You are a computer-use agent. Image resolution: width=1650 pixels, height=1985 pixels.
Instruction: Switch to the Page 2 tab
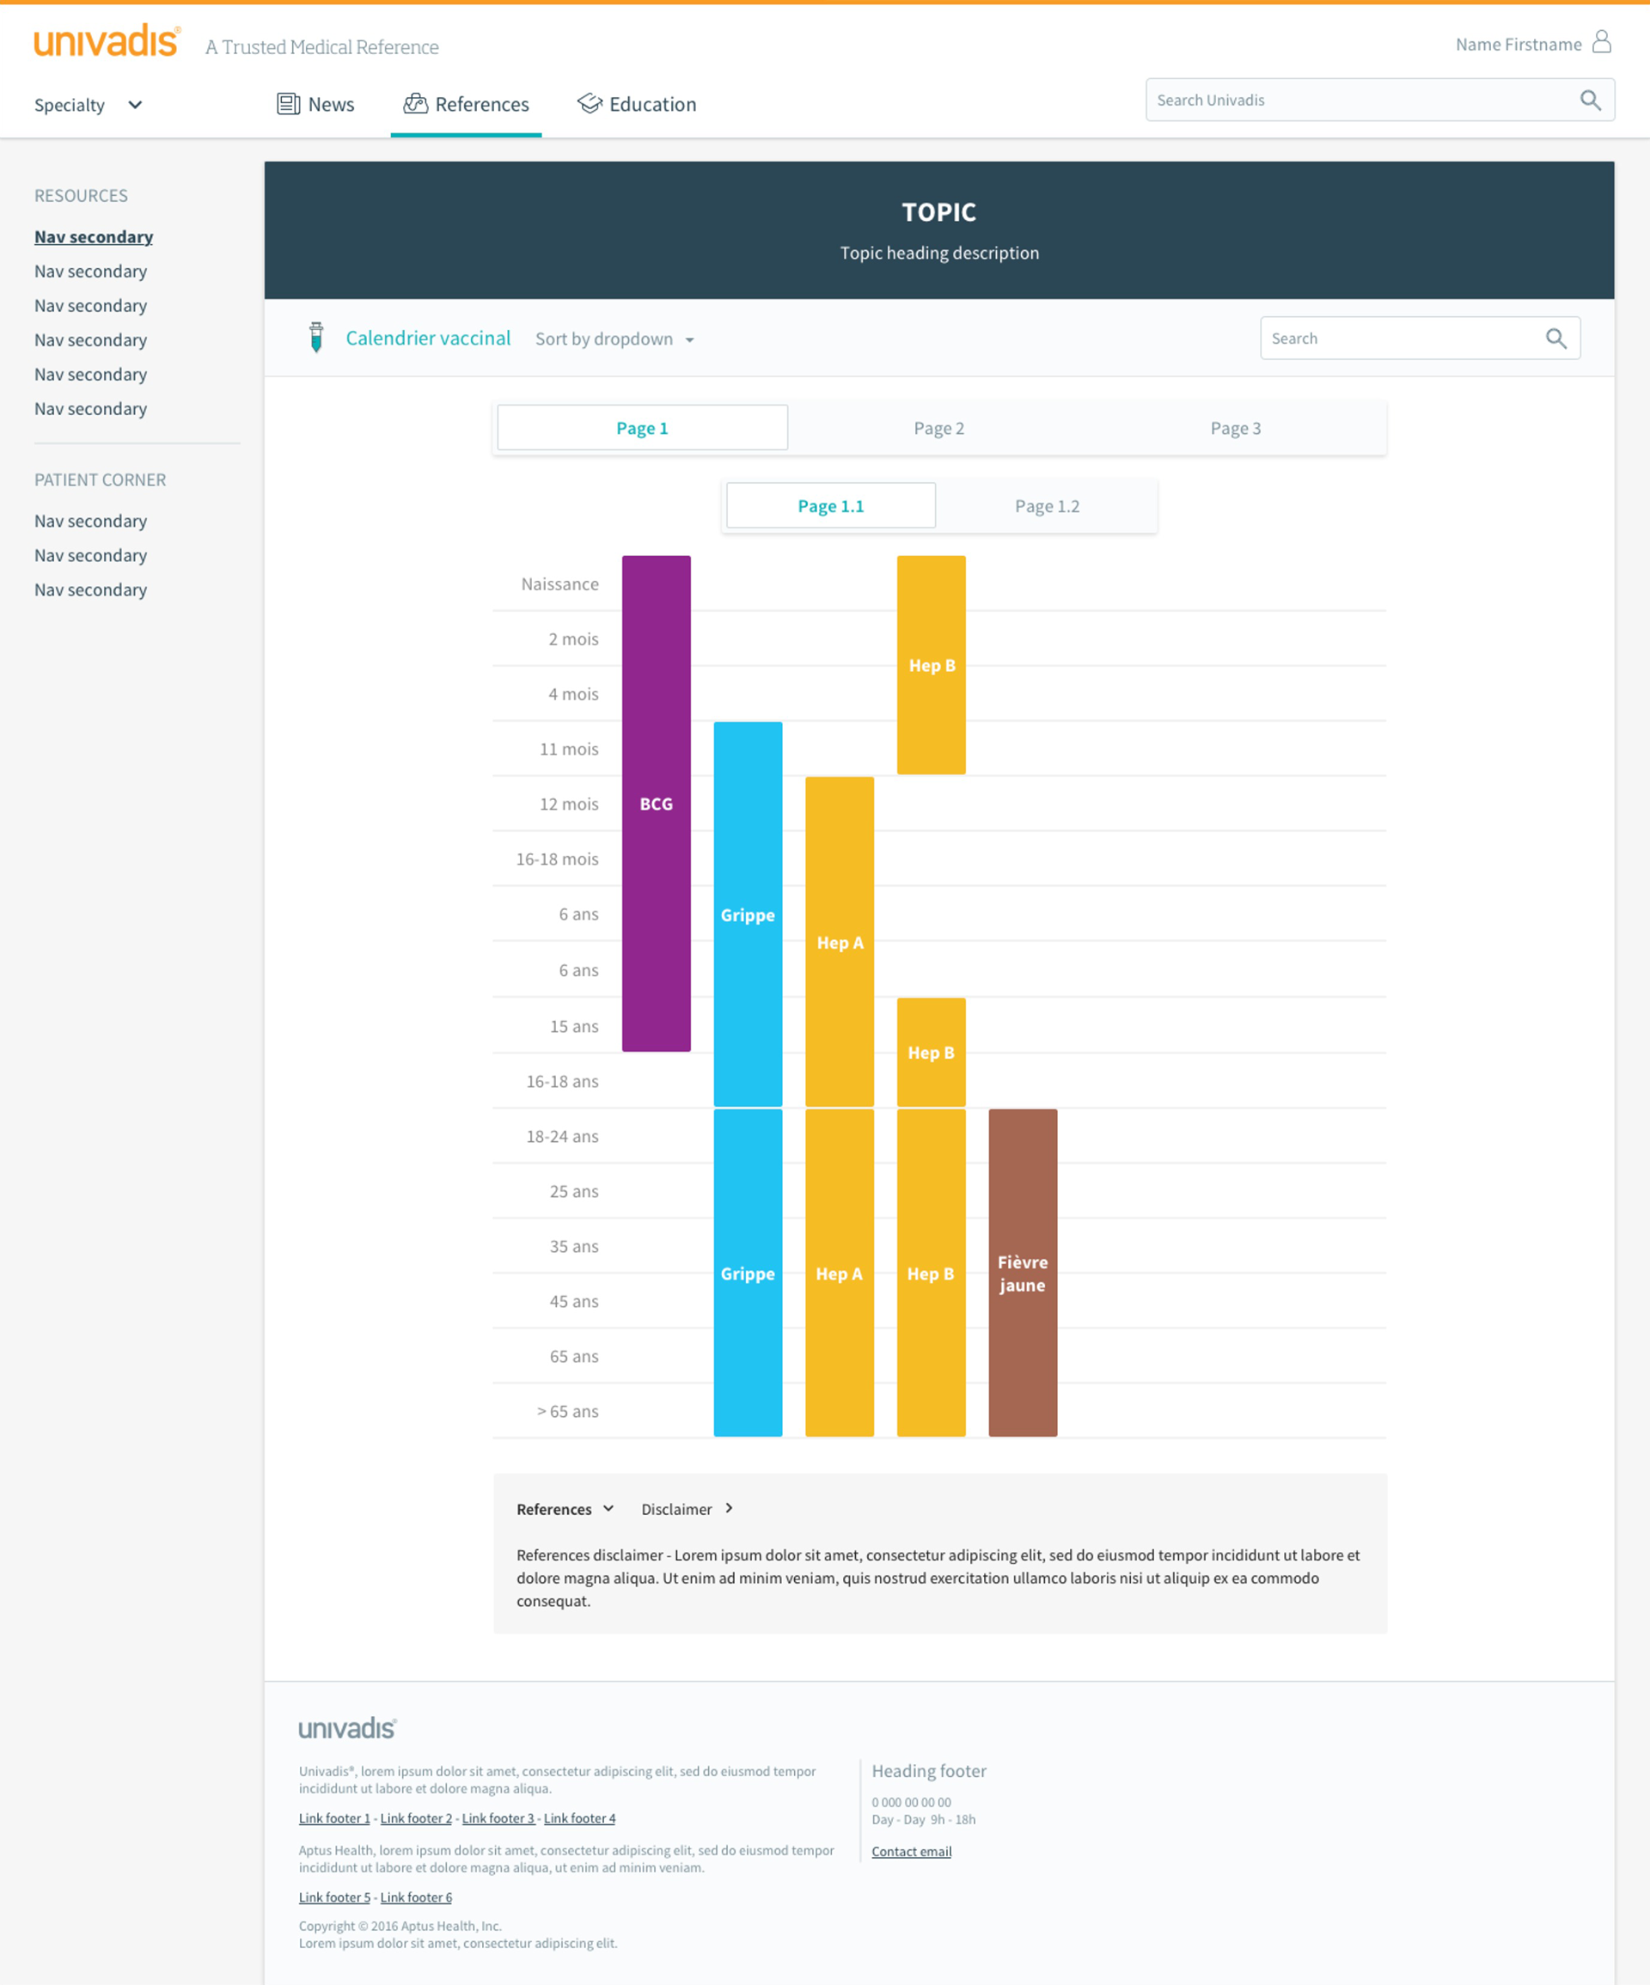(x=939, y=428)
